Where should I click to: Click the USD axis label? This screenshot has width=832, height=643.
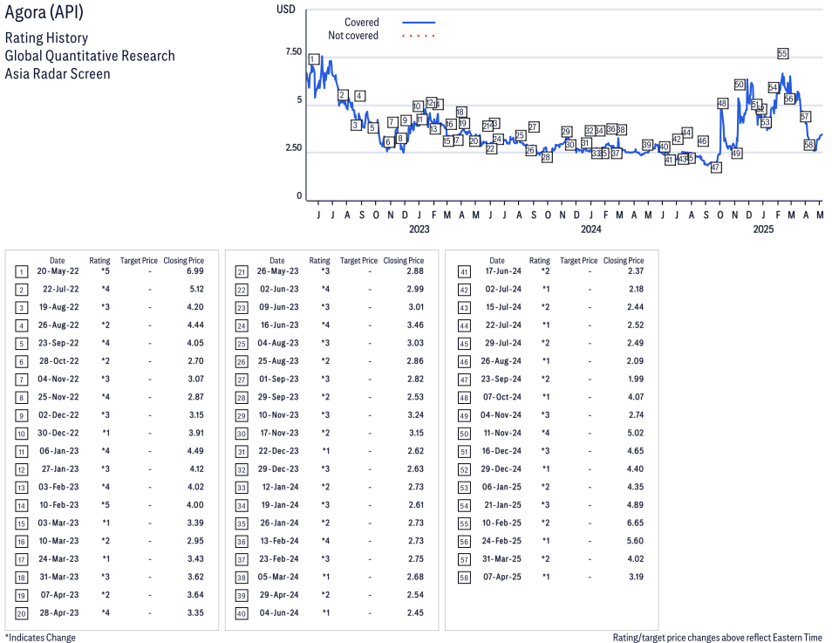285,10
